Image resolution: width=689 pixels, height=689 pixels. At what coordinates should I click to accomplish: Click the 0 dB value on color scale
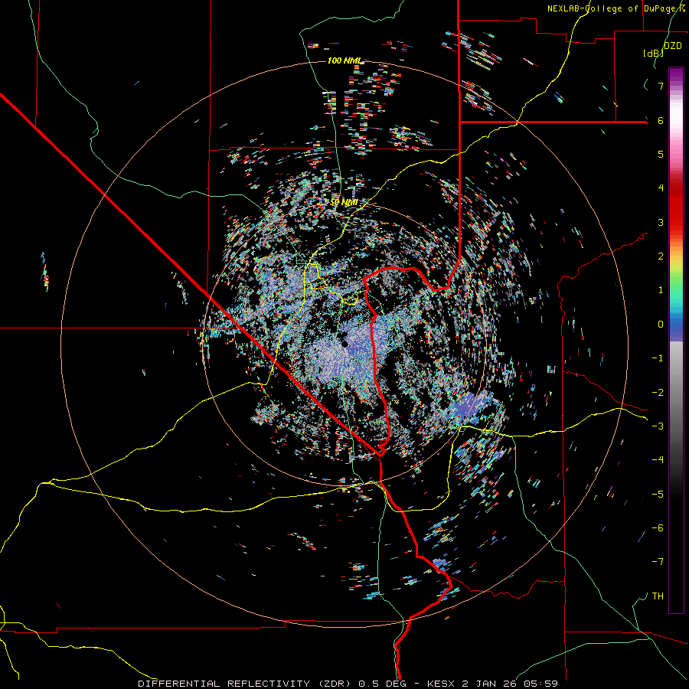coord(661,325)
